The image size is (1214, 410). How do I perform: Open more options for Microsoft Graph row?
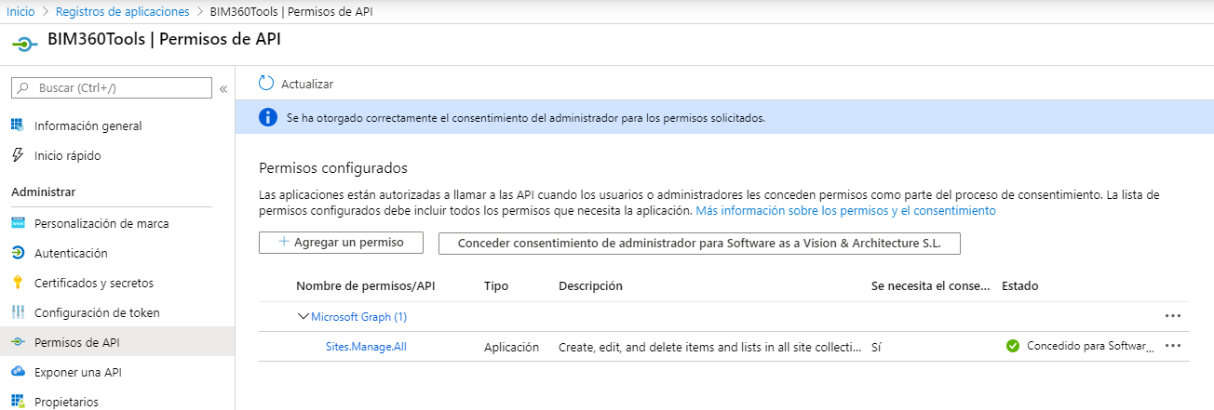(x=1173, y=316)
